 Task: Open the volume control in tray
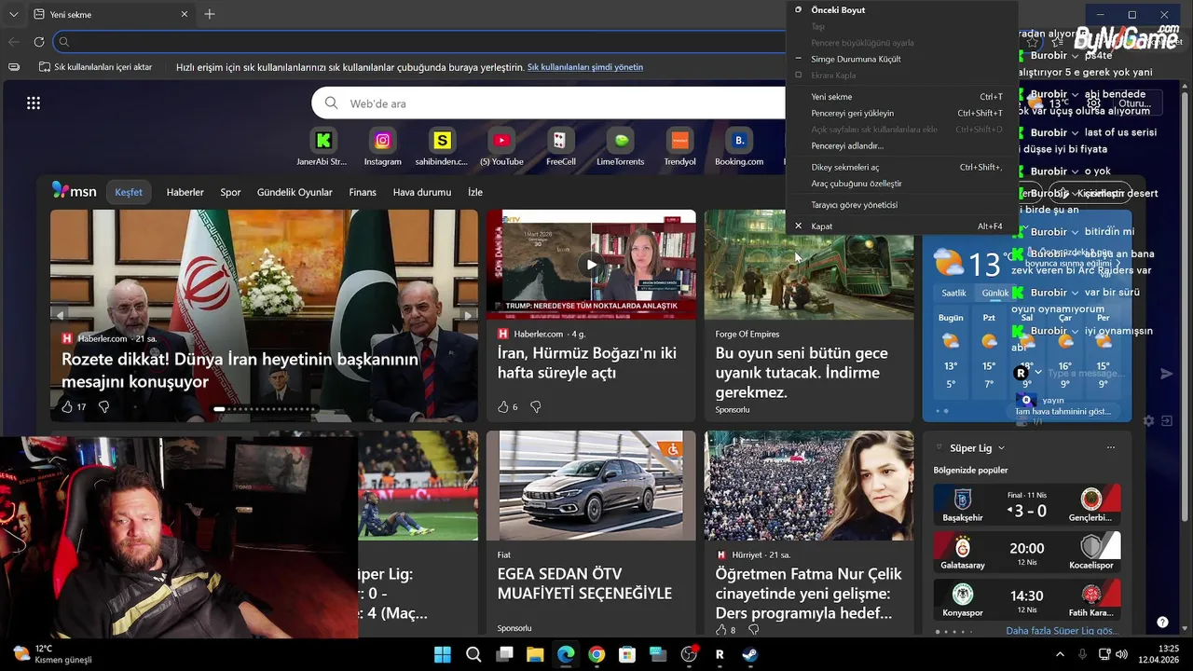[1121, 654]
